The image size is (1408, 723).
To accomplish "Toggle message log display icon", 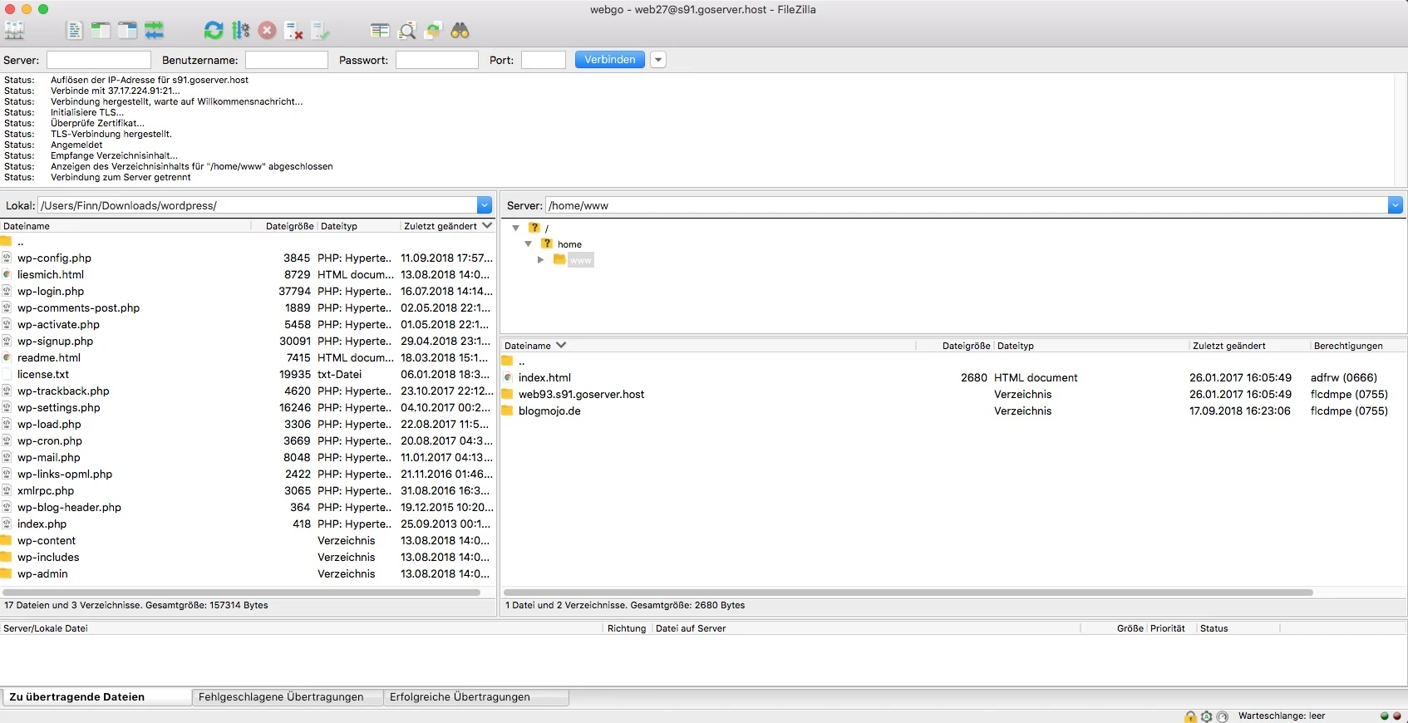I will coord(74,31).
